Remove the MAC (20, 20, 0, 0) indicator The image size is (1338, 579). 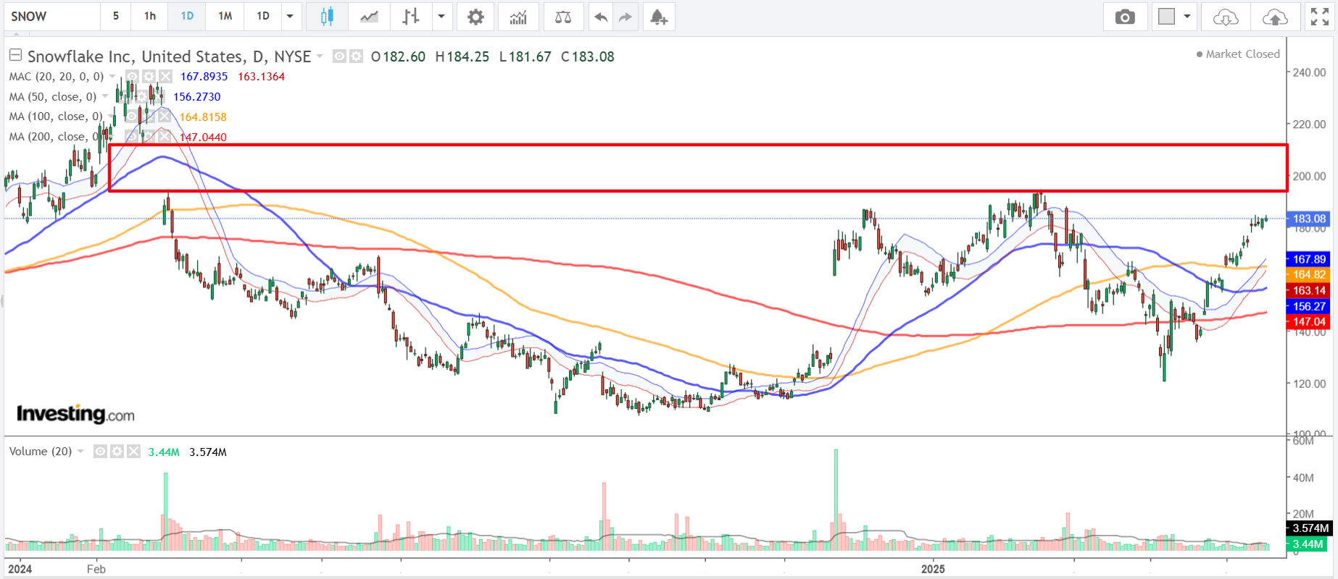165,76
